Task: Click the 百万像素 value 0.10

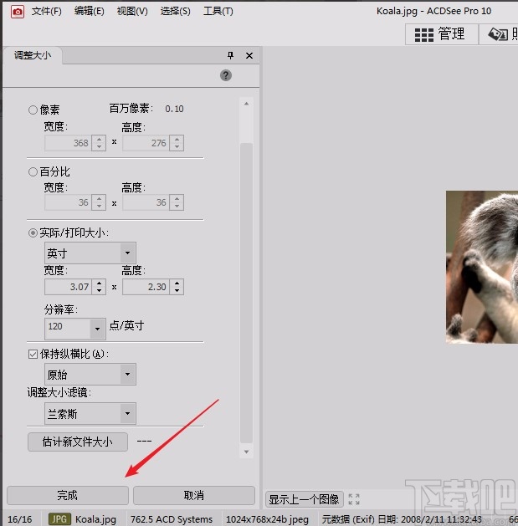Action: click(174, 109)
